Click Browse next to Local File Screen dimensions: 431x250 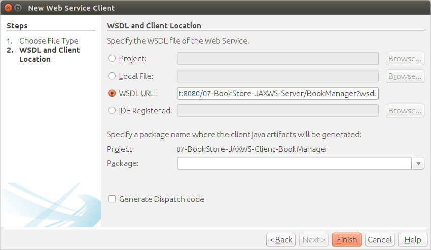pos(405,76)
